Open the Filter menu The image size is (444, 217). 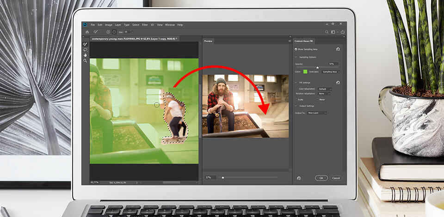coord(145,24)
